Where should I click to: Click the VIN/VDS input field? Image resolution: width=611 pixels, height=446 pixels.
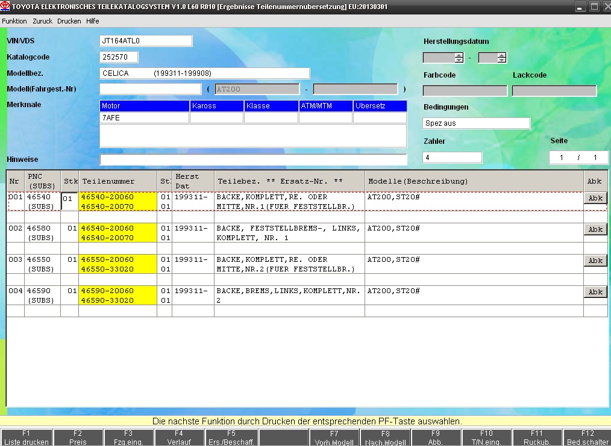[146, 41]
